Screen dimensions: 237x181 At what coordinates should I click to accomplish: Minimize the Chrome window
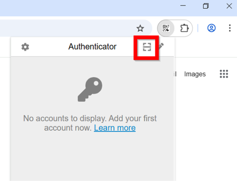183,6
